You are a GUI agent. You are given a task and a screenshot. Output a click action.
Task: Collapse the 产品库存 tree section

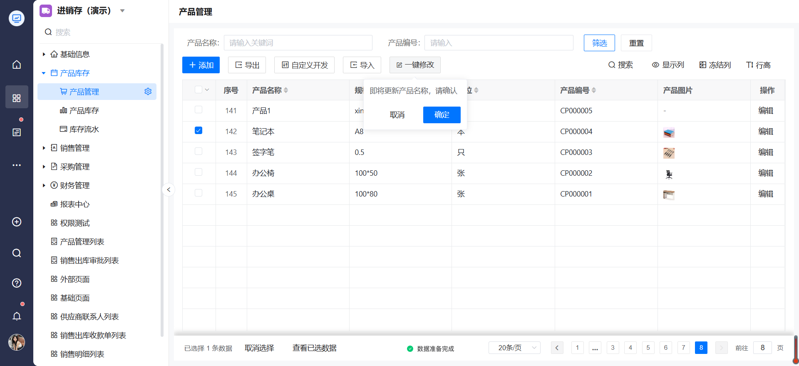[x=44, y=73]
